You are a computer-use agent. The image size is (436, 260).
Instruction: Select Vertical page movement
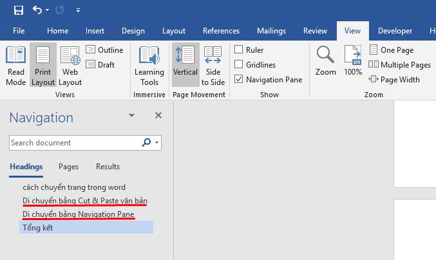pos(185,66)
